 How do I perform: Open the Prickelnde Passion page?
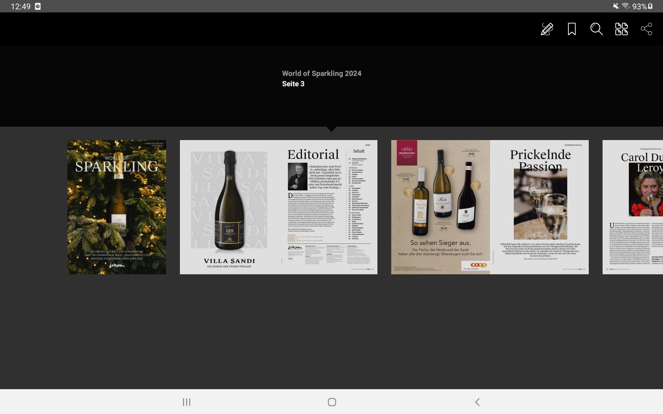click(x=539, y=207)
